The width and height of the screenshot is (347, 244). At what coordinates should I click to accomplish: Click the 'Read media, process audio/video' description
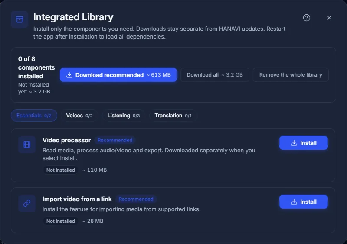(149, 154)
